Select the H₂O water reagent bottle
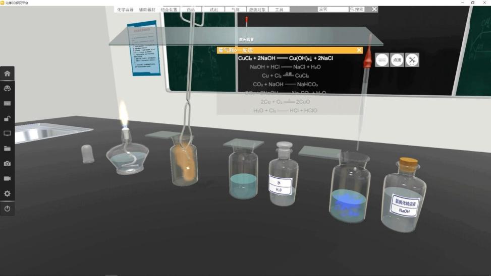 283,174
